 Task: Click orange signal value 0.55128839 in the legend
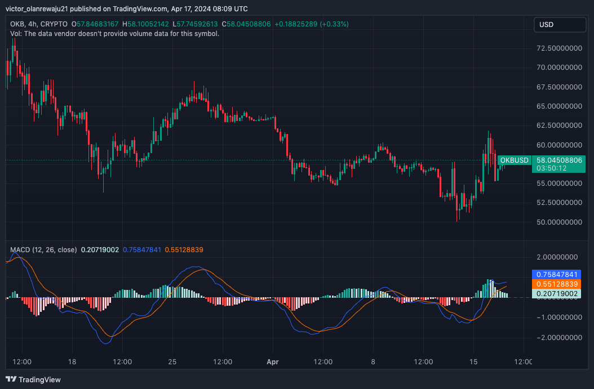(x=184, y=250)
